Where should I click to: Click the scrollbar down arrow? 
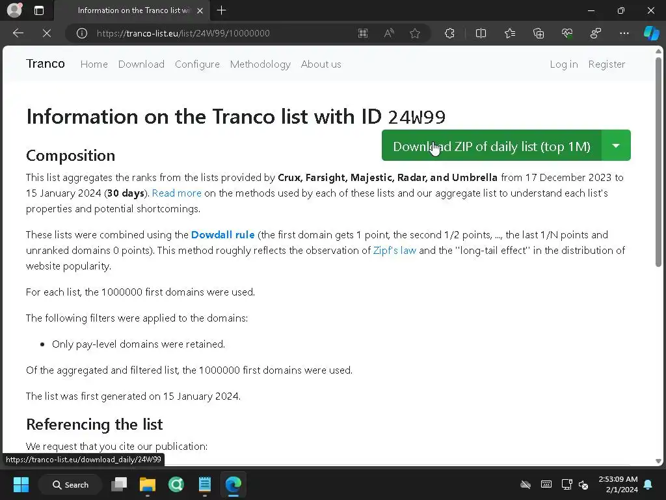658,461
